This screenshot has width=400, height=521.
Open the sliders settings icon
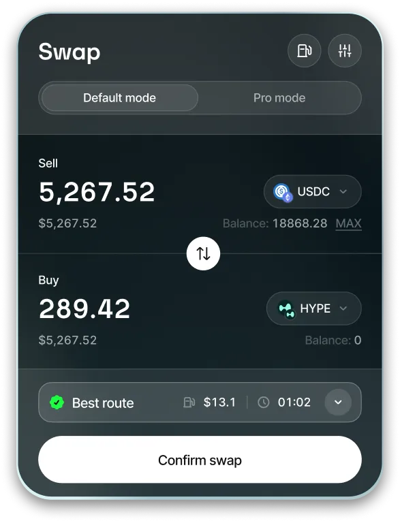(345, 51)
